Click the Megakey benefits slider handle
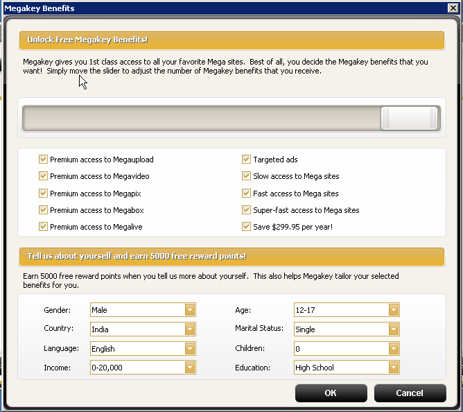 (x=409, y=118)
